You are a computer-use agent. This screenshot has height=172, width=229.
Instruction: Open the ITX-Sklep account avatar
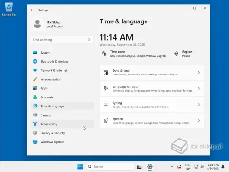point(37,24)
